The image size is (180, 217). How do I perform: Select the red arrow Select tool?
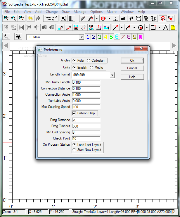[x=170, y=18]
